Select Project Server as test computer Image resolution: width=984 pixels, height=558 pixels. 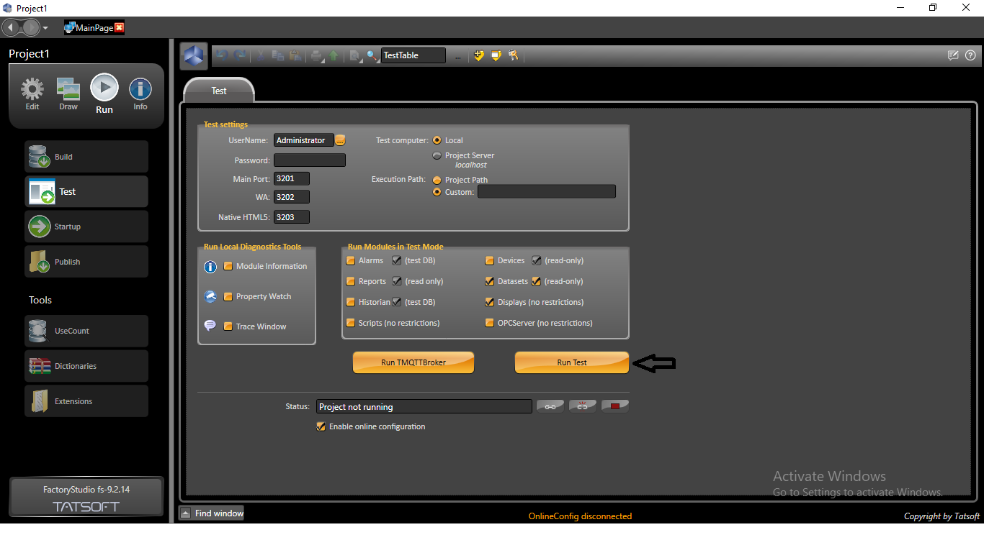[x=437, y=155]
